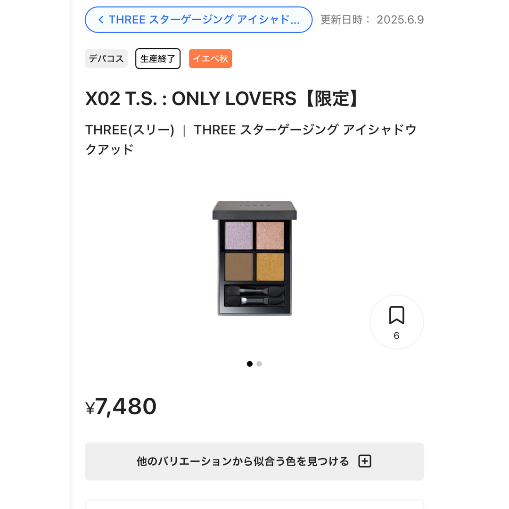Select the デパコス tag
Screen dimensions: 509x509
[106, 58]
